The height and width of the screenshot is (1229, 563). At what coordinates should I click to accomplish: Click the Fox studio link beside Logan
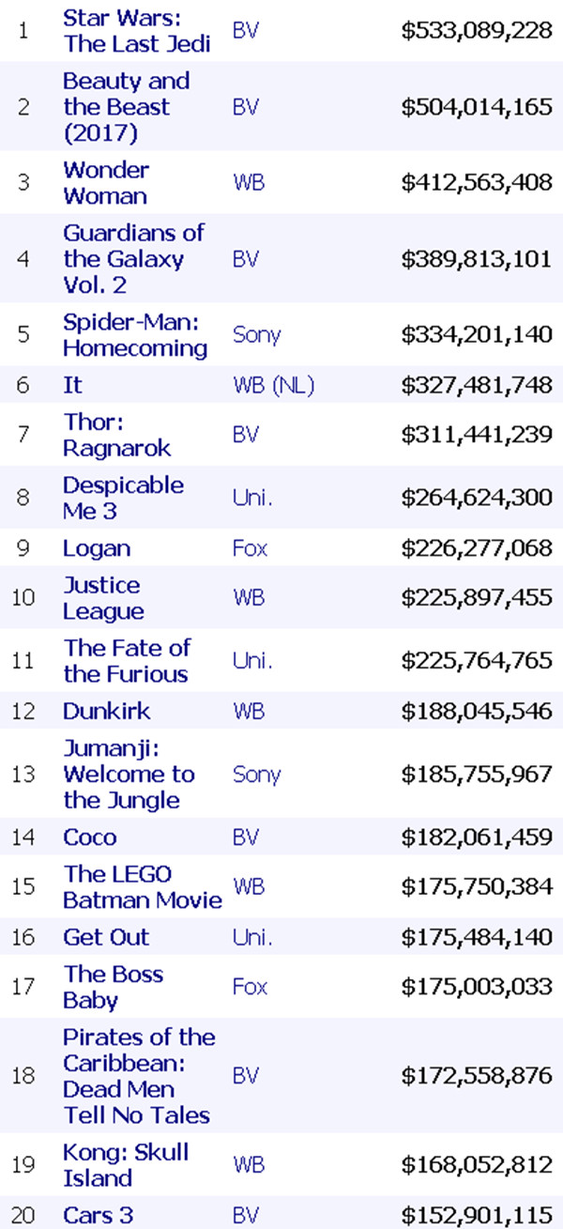[x=250, y=548]
